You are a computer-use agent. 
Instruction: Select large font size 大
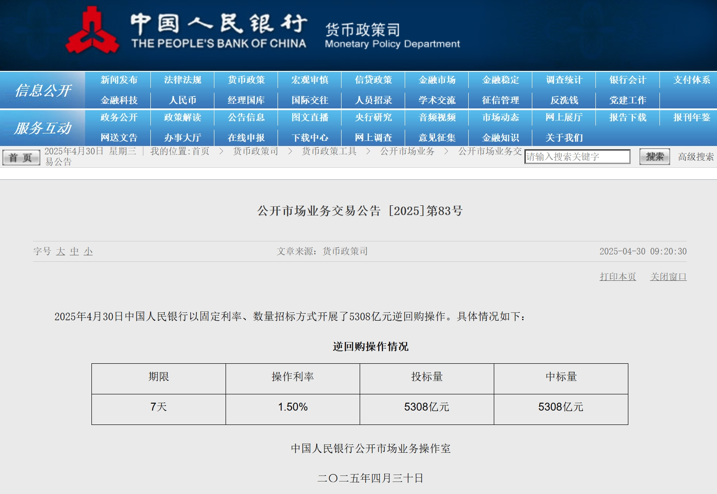point(60,251)
